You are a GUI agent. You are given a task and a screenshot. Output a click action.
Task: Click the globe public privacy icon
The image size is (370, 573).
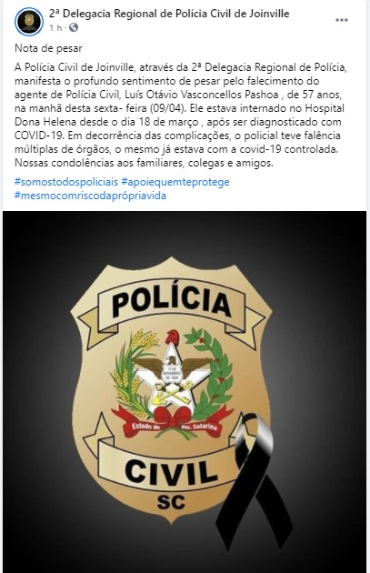click(74, 27)
